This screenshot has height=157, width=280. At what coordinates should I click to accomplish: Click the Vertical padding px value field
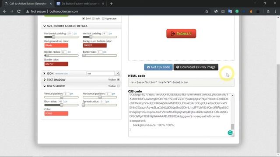pos(105,33)
